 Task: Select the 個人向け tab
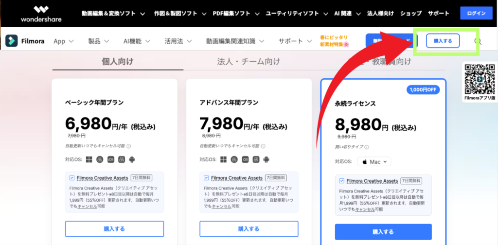click(118, 62)
